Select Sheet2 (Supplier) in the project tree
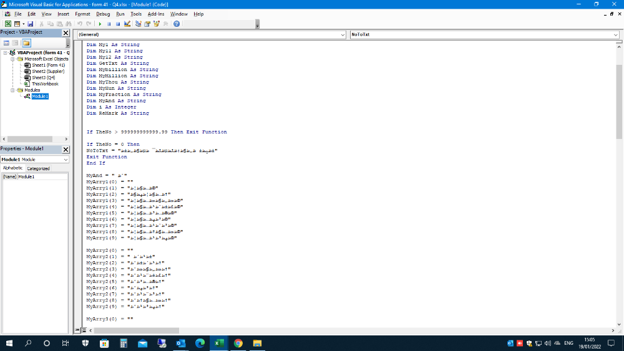The height and width of the screenshot is (351, 624). click(x=48, y=71)
